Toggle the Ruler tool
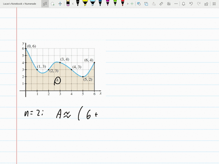The height and width of the screenshot is (164, 219). point(161,4)
